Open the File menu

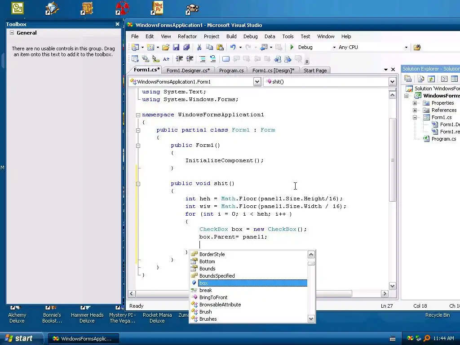(x=135, y=36)
